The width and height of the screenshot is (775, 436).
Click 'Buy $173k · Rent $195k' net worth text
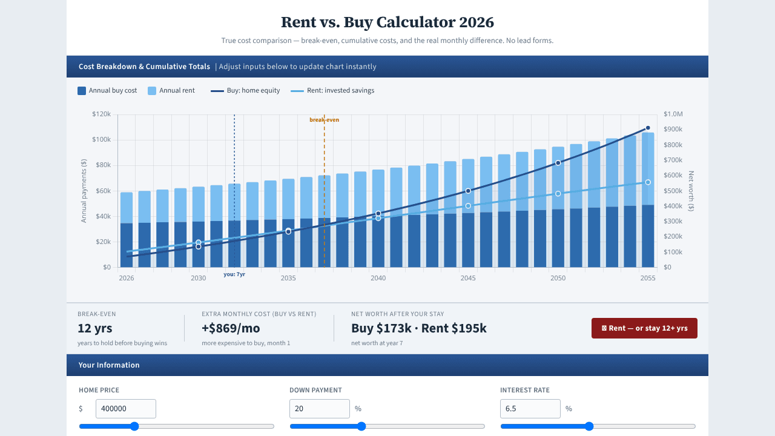coord(419,328)
